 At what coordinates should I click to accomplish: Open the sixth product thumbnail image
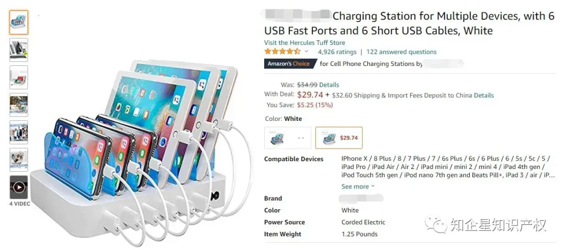pos(19,160)
